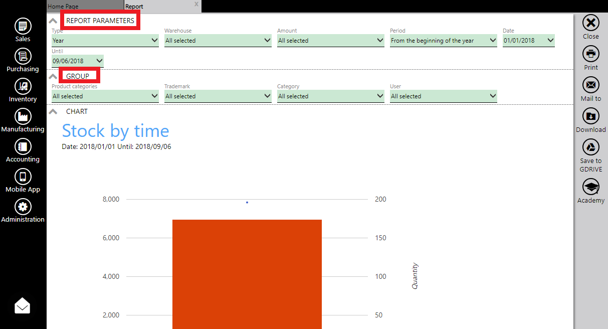Viewport: 608px width, 329px height.
Task: Click the Save to GDRIVE icon
Action: point(591,147)
